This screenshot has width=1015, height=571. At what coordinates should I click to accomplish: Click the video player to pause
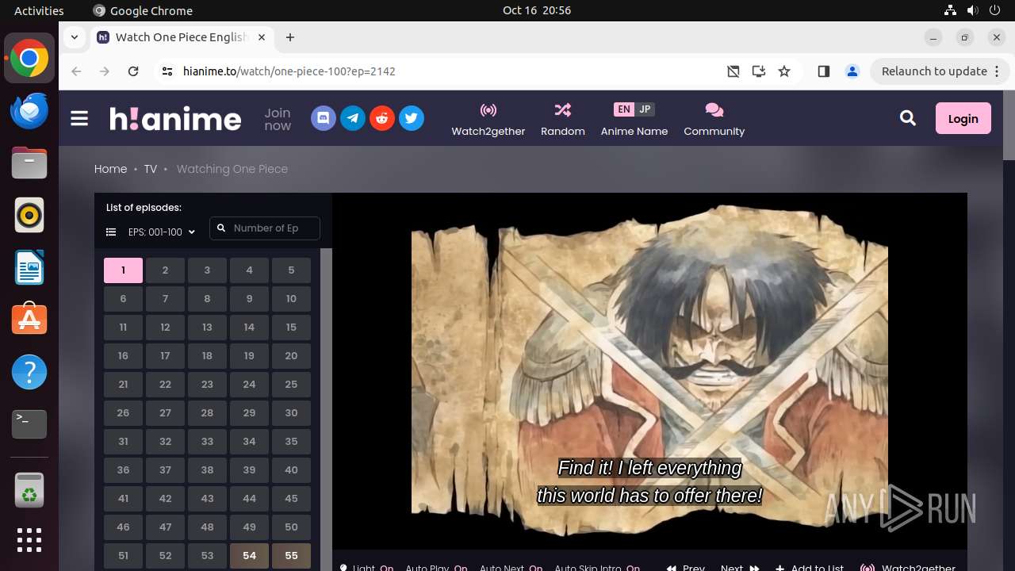pyautogui.click(x=649, y=371)
